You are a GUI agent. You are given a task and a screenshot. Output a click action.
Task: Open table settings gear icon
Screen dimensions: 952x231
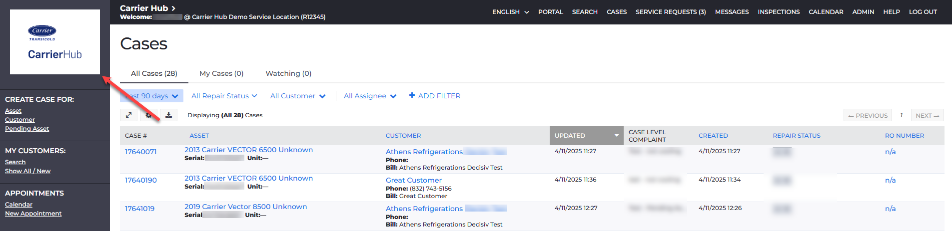(x=148, y=115)
